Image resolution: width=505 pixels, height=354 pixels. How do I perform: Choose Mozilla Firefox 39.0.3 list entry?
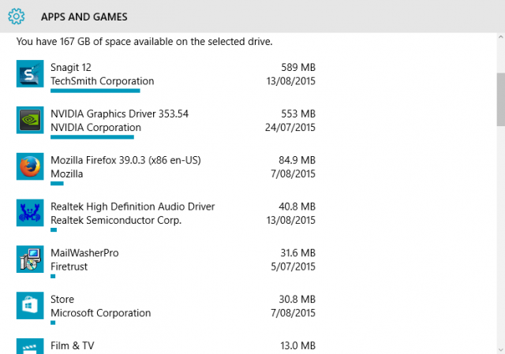(125, 160)
